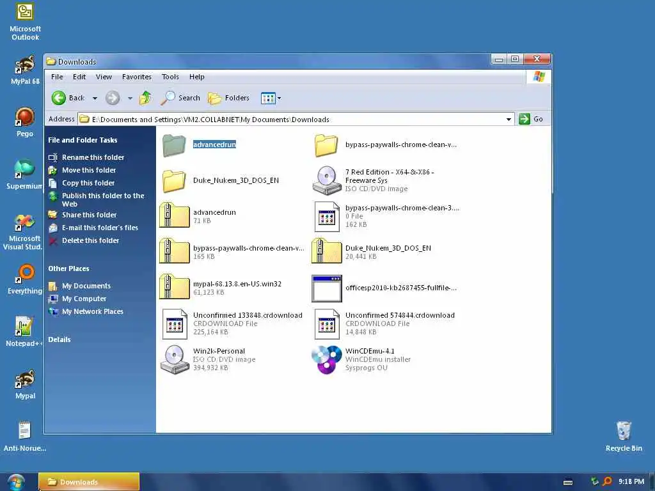Click the Downloads taskbar button
This screenshot has width=655, height=491.
click(89, 482)
